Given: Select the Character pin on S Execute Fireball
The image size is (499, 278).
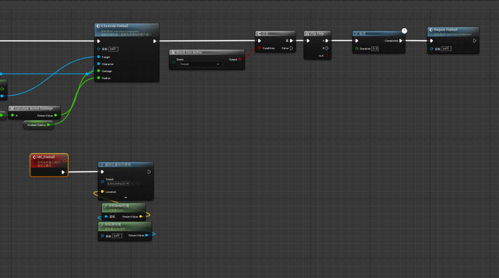Looking at the screenshot, I should (99, 64).
